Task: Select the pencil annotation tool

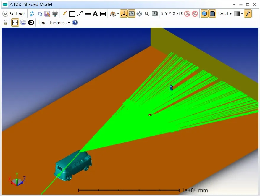Action: [64, 14]
